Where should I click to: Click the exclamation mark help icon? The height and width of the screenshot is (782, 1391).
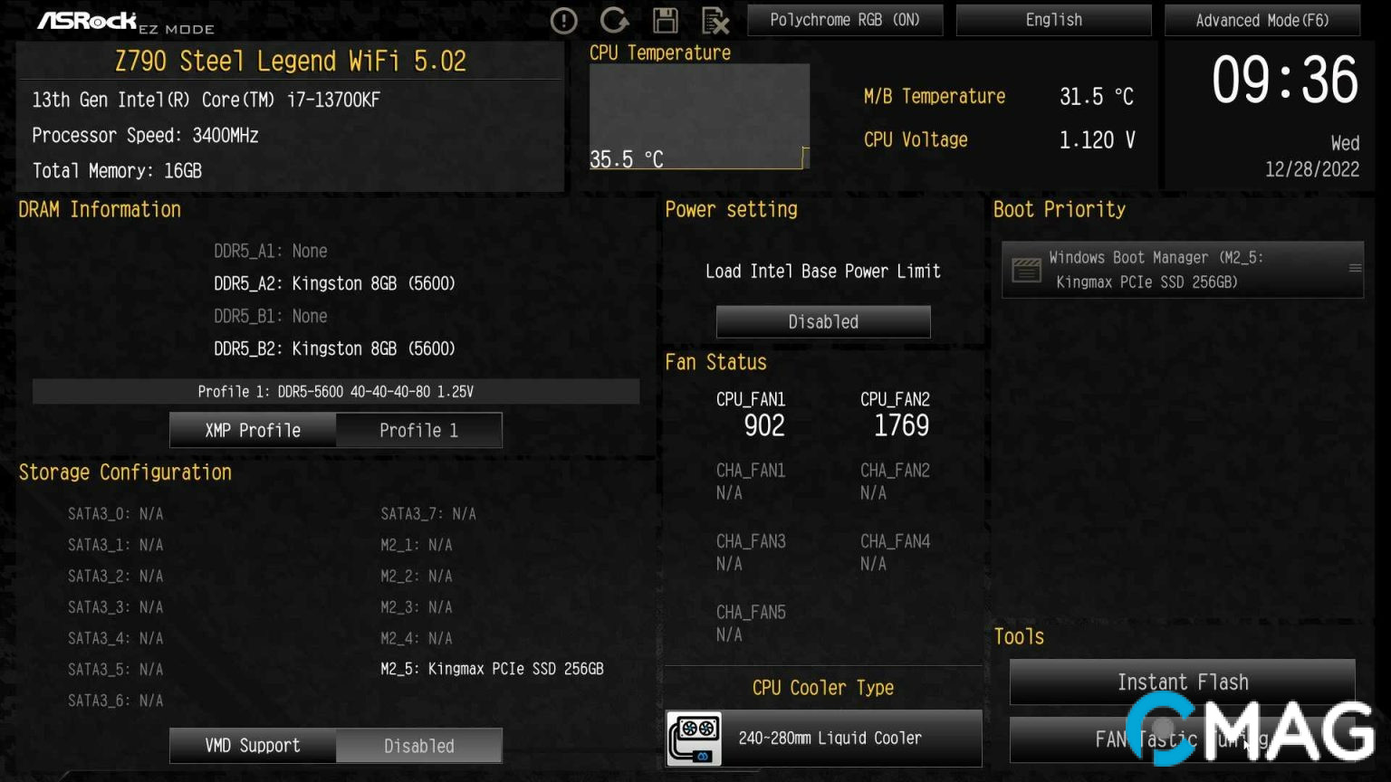point(563,20)
